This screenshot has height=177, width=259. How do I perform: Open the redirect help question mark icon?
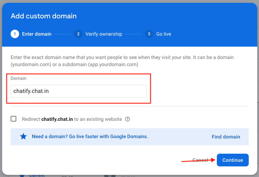(x=128, y=119)
